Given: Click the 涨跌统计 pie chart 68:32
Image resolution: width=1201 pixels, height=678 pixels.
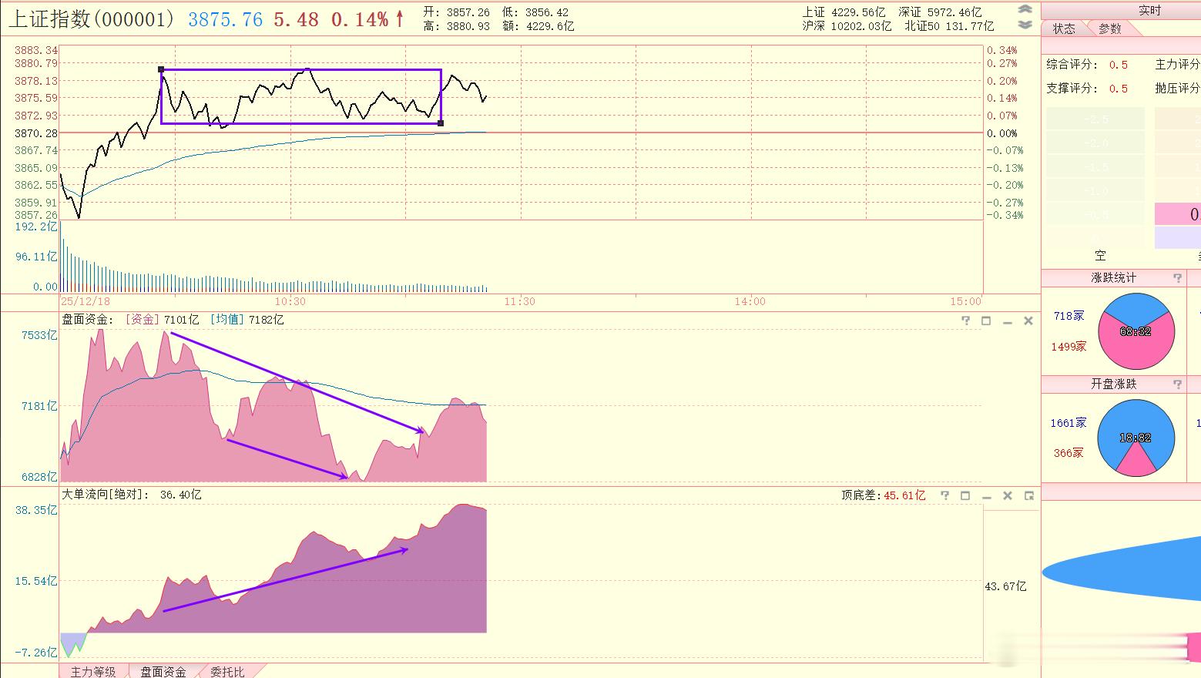Looking at the screenshot, I should click(x=1136, y=331).
